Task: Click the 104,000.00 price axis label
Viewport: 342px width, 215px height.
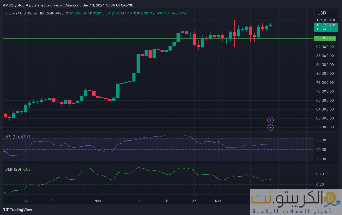Action: coord(325,20)
